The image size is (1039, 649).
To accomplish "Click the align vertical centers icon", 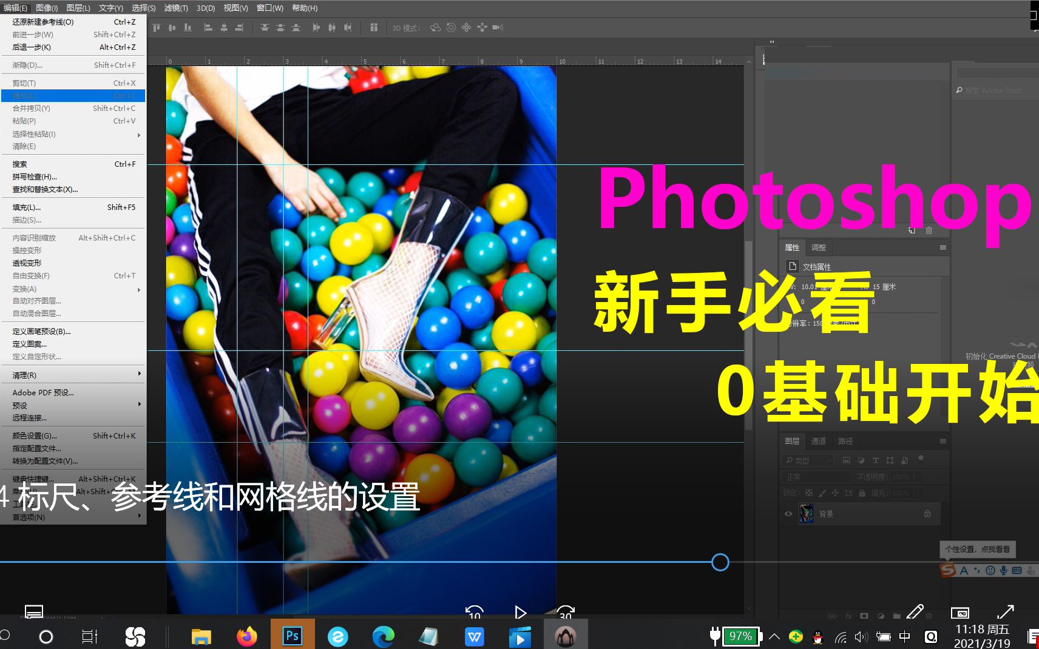I will 172,27.
